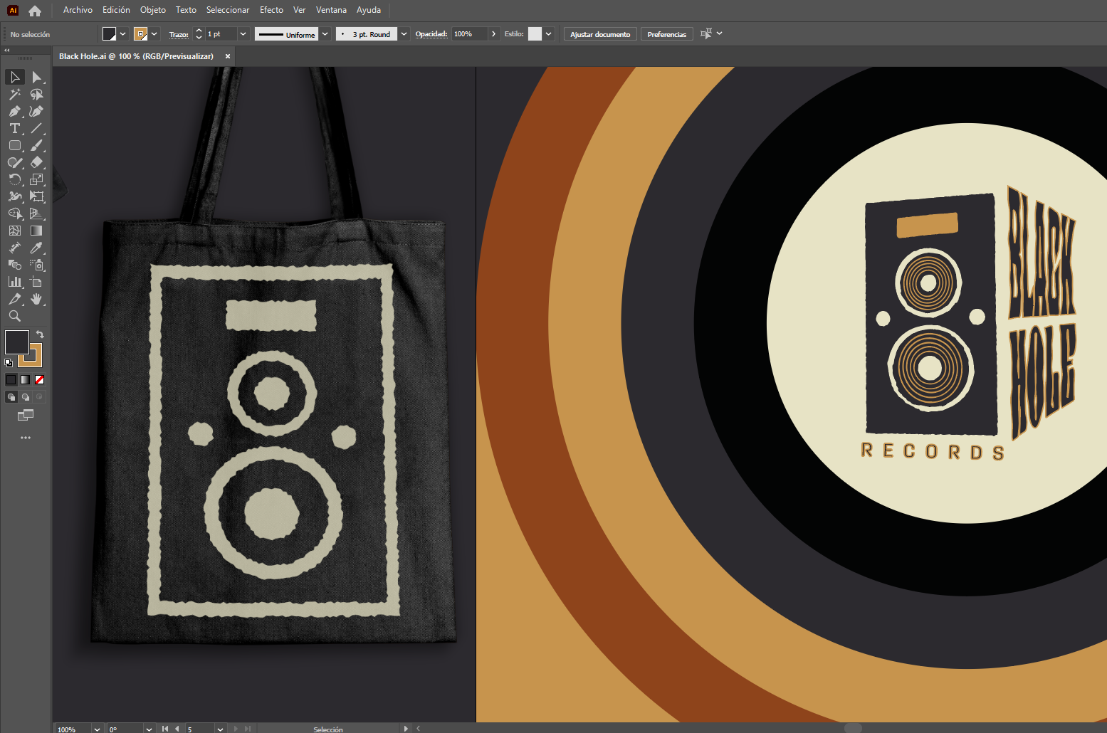Select the Lasso tool
1107x733 pixels.
36,94
